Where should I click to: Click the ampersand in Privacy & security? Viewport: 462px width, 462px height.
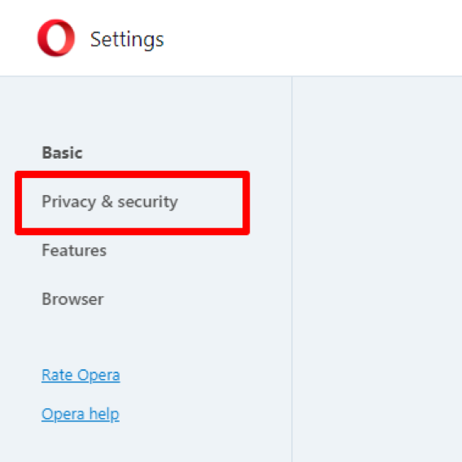[x=107, y=202]
